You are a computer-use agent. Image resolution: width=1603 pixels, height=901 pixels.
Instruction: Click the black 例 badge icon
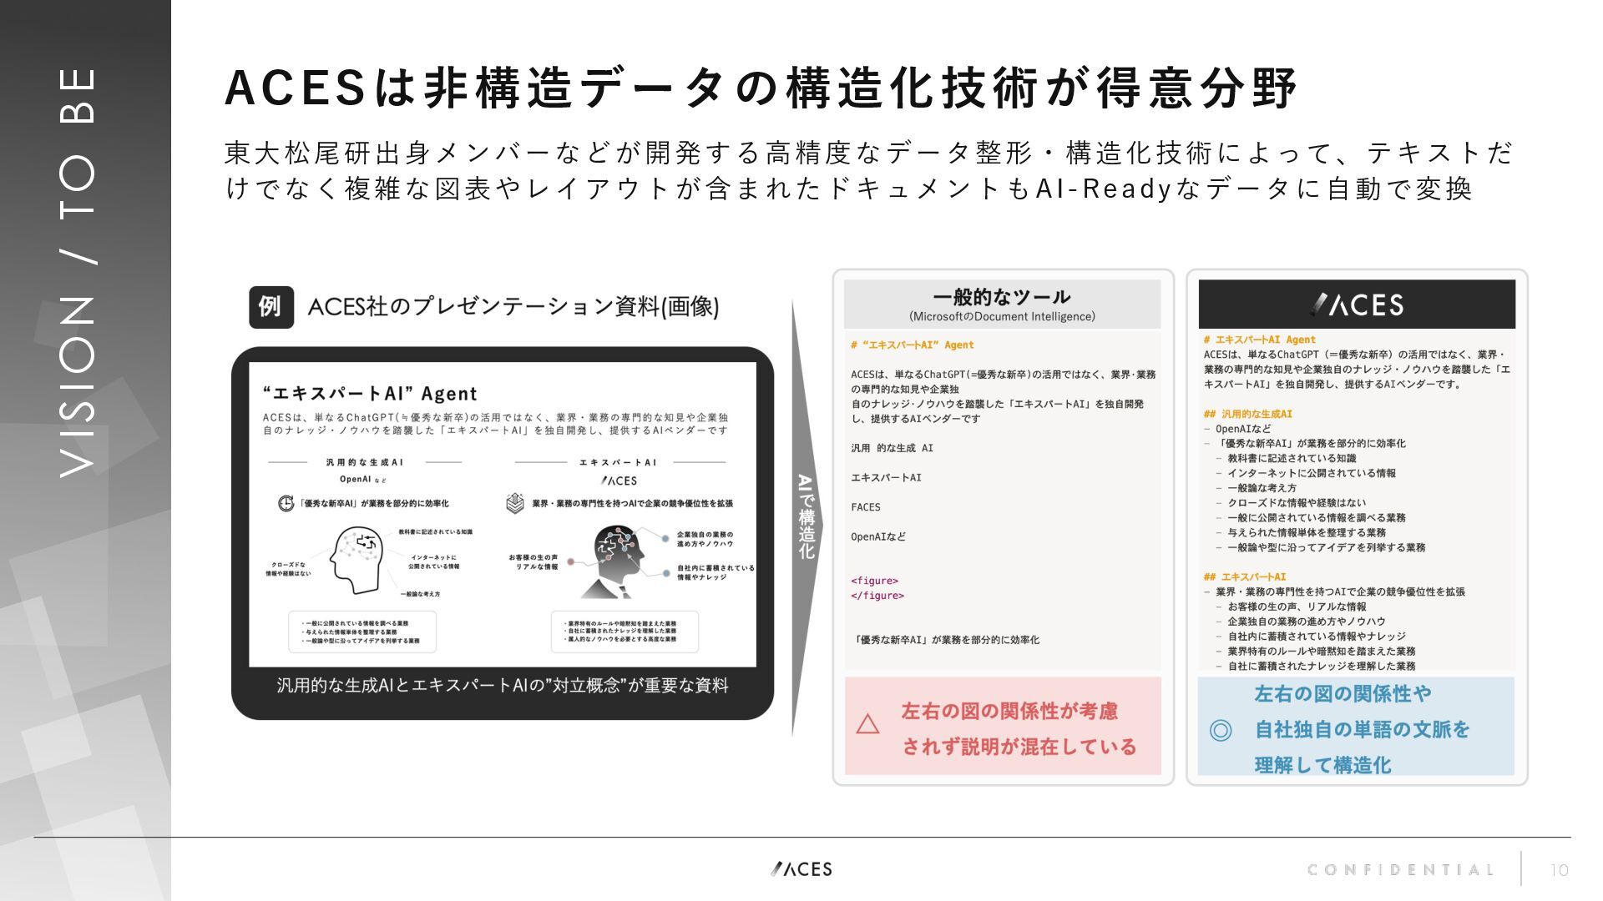pyautogui.click(x=271, y=307)
